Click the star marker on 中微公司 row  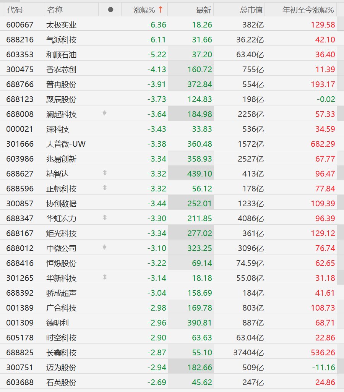(x=105, y=247)
